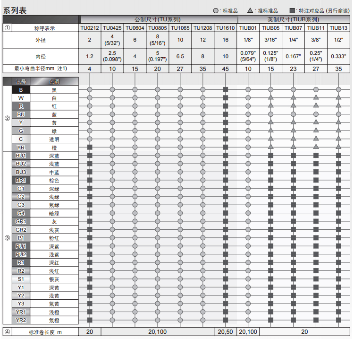This screenshot has width=354, height=339.
Task: Click the G green color code cell
Action: [21, 130]
